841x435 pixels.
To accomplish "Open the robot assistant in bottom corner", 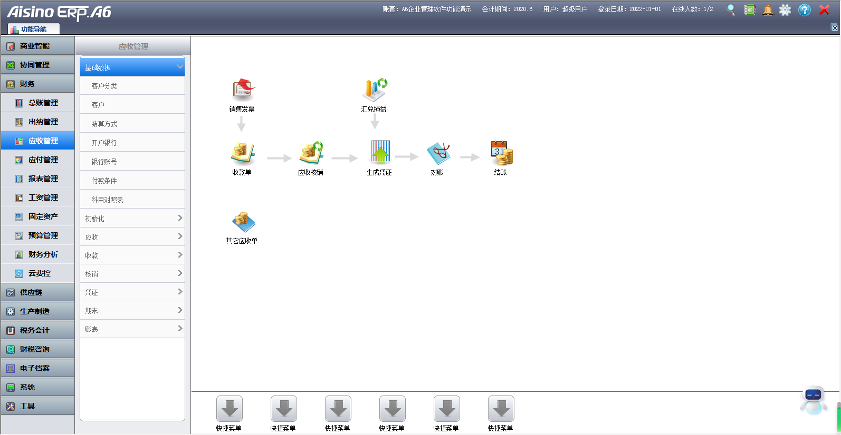I will [813, 400].
